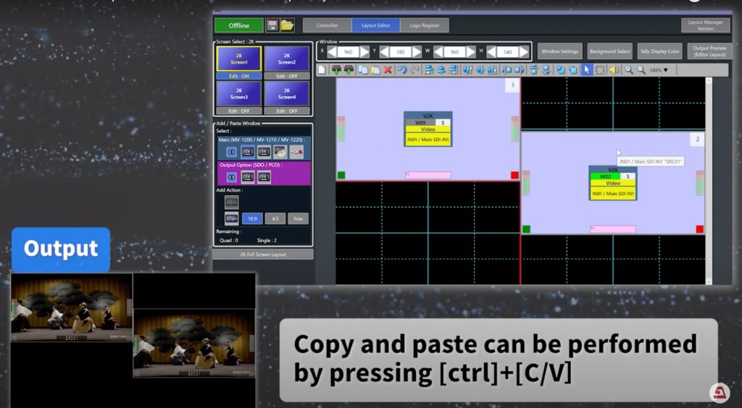Switch to the Controller tab
The width and height of the screenshot is (742, 408).
click(327, 25)
